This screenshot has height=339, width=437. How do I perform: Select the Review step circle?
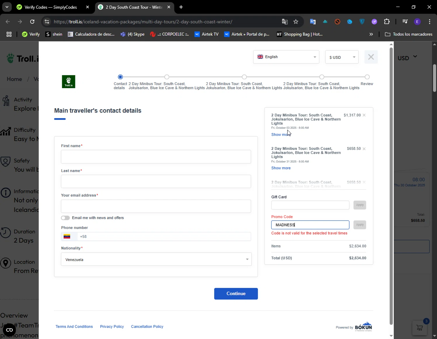pyautogui.click(x=367, y=77)
